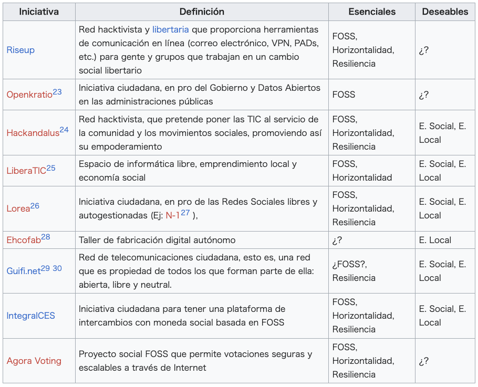The height and width of the screenshot is (387, 478).
Task: Click the Esenciales cell in the Lorea row
Action: click(372, 209)
